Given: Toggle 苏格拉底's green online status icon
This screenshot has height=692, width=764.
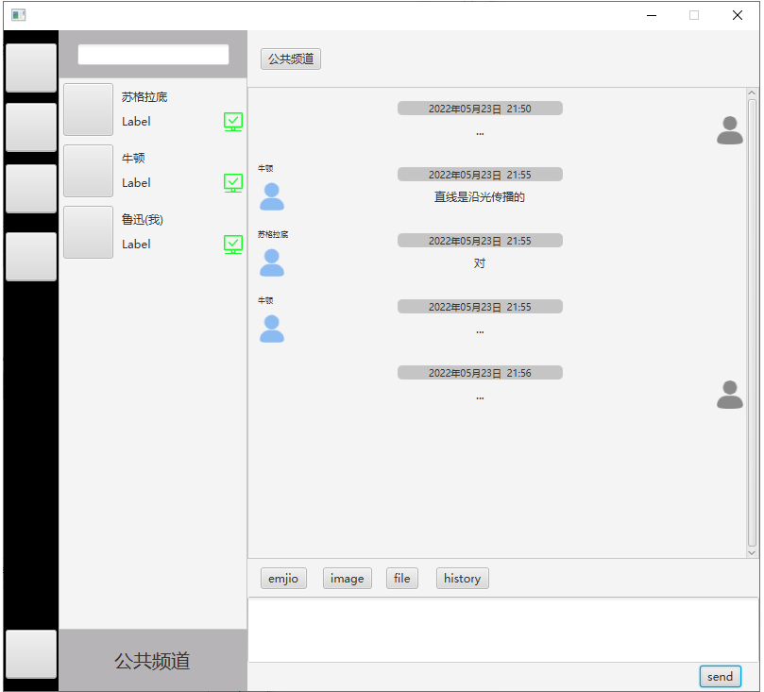Looking at the screenshot, I should [x=232, y=122].
